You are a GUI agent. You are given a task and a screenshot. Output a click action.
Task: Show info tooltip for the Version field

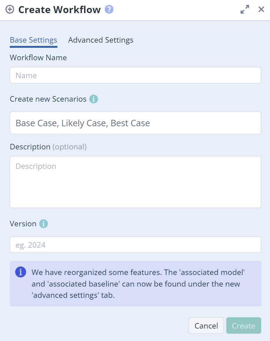(43, 224)
